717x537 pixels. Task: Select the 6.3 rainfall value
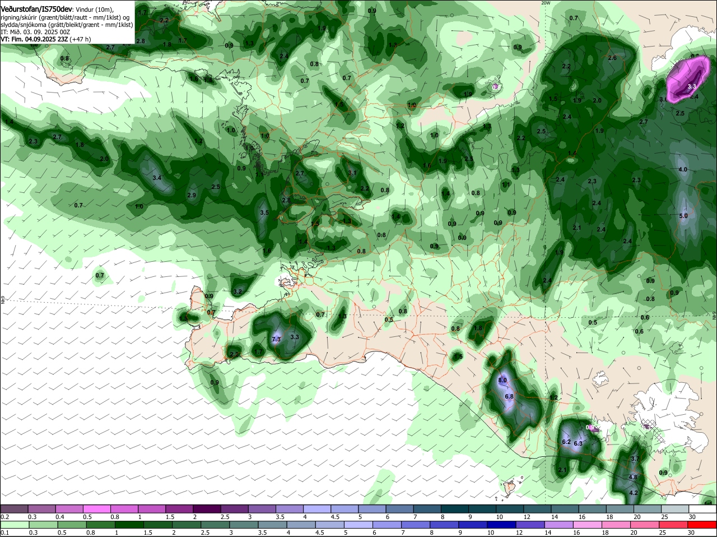578,443
